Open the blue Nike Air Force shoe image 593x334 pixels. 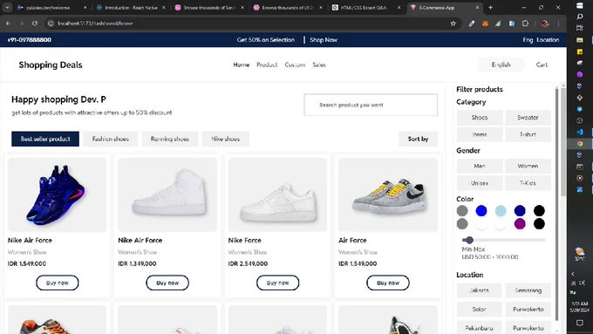(57, 194)
